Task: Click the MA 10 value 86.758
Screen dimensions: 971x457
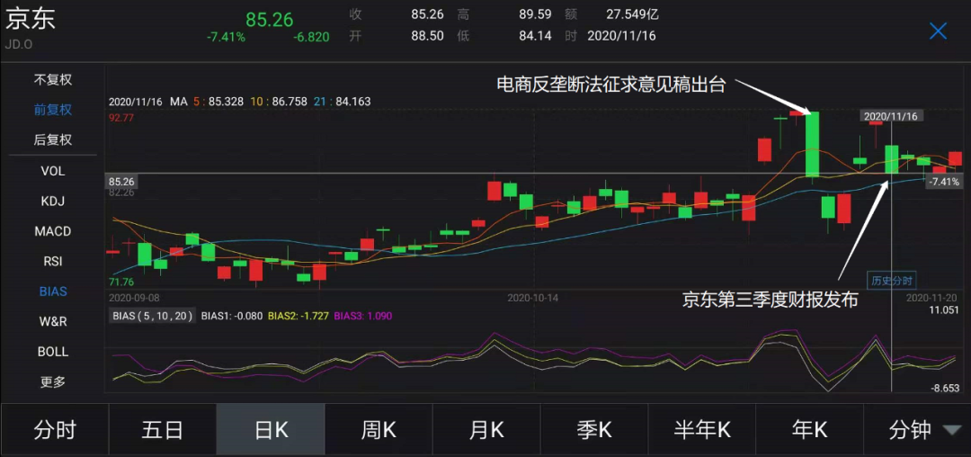Action: pyautogui.click(x=290, y=102)
